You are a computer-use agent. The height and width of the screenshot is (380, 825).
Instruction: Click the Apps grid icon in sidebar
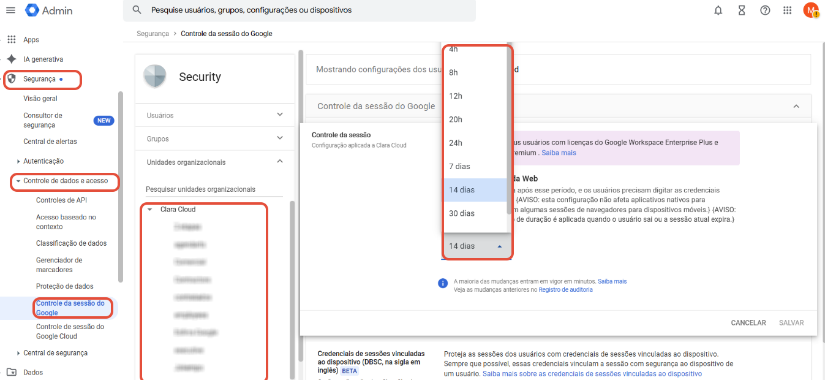[11, 40]
